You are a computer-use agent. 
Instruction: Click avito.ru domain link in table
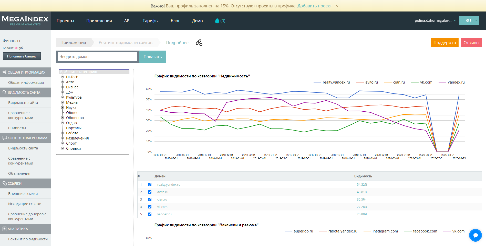(163, 192)
